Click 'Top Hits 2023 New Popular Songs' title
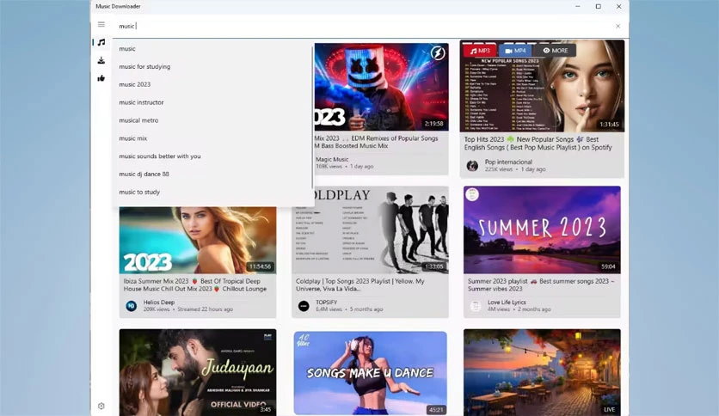 [x=538, y=144]
